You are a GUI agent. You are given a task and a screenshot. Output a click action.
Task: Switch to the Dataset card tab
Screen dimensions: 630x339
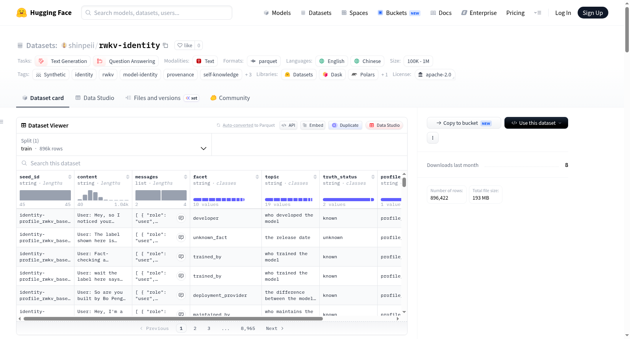(x=43, y=98)
